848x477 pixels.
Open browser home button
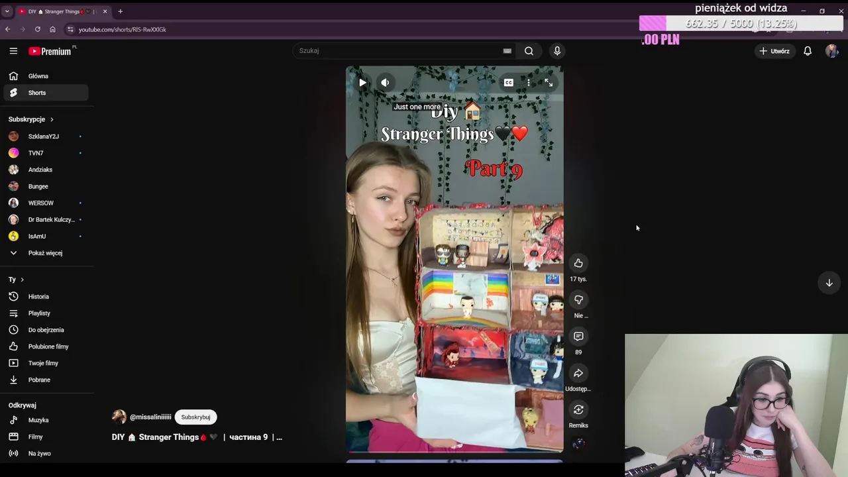52,29
